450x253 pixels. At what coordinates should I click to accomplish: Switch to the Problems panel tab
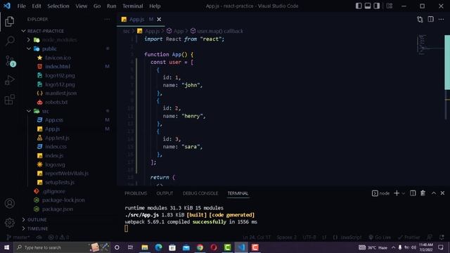(136, 193)
